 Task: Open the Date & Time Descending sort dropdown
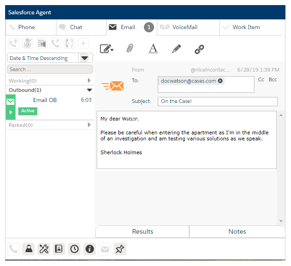click(50, 58)
